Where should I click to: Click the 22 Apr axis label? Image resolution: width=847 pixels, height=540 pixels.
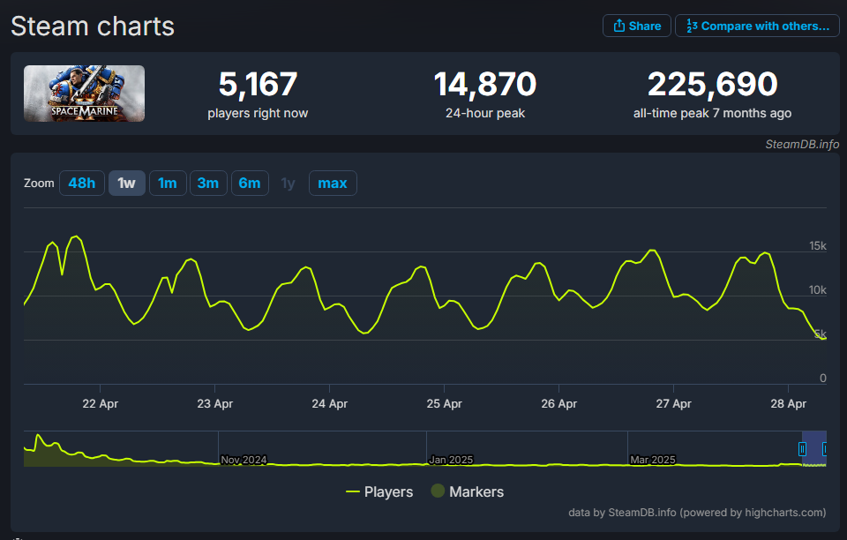100,403
